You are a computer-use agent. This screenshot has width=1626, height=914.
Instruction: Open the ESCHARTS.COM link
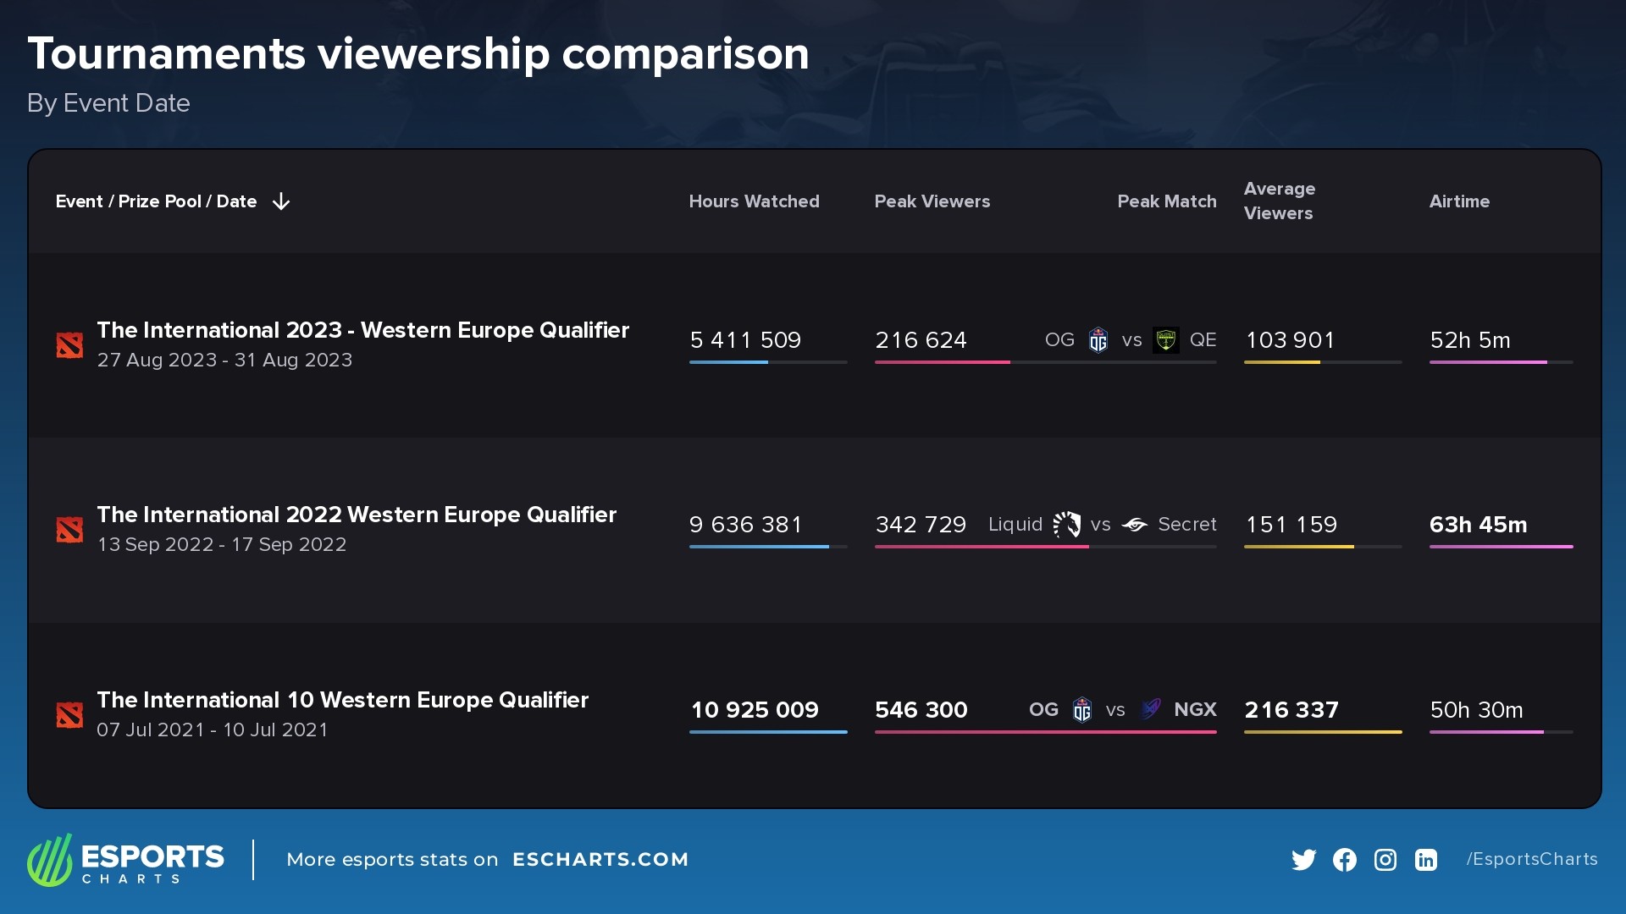tap(601, 859)
